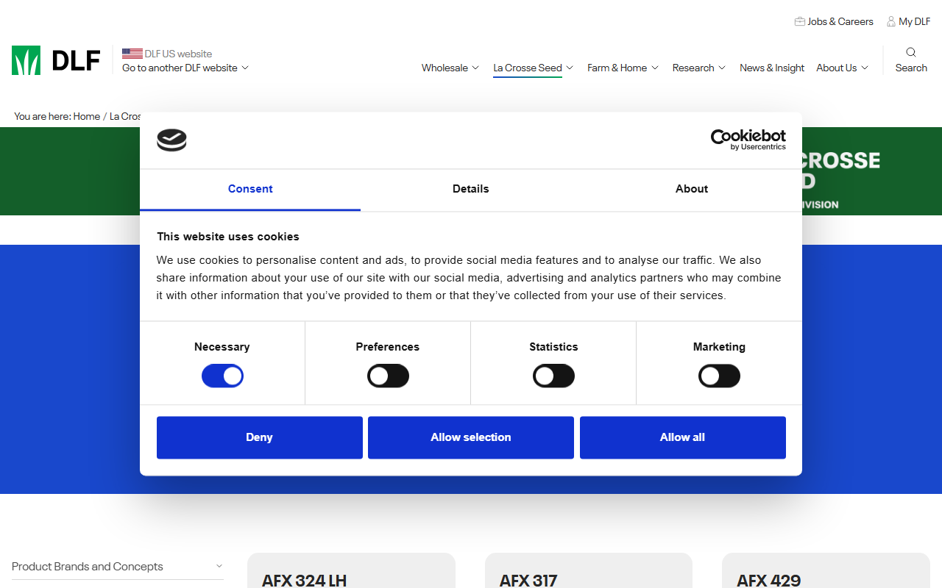Click the Jobs & Careers briefcase icon
Viewport: 942px width, 588px height.
click(x=799, y=21)
